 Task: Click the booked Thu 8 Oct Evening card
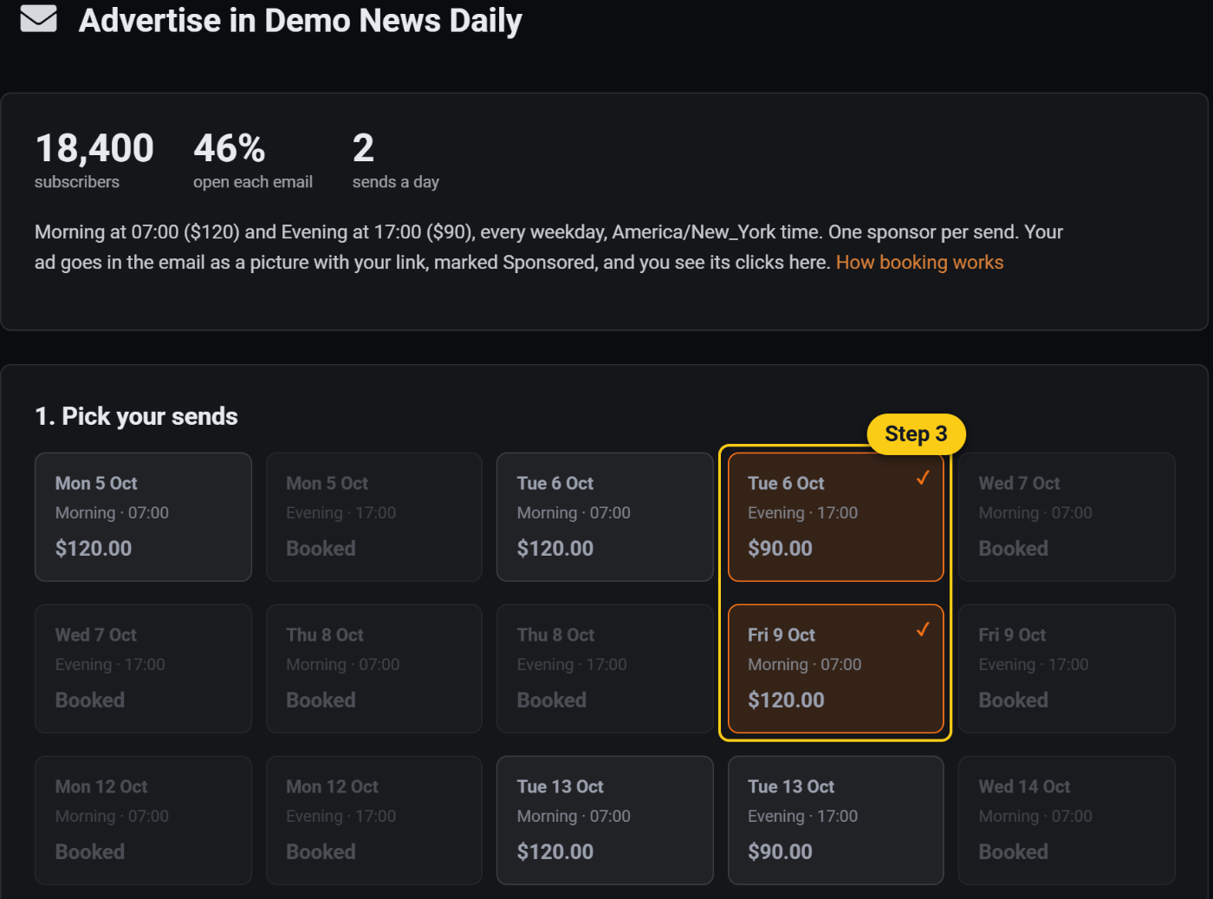tap(605, 668)
